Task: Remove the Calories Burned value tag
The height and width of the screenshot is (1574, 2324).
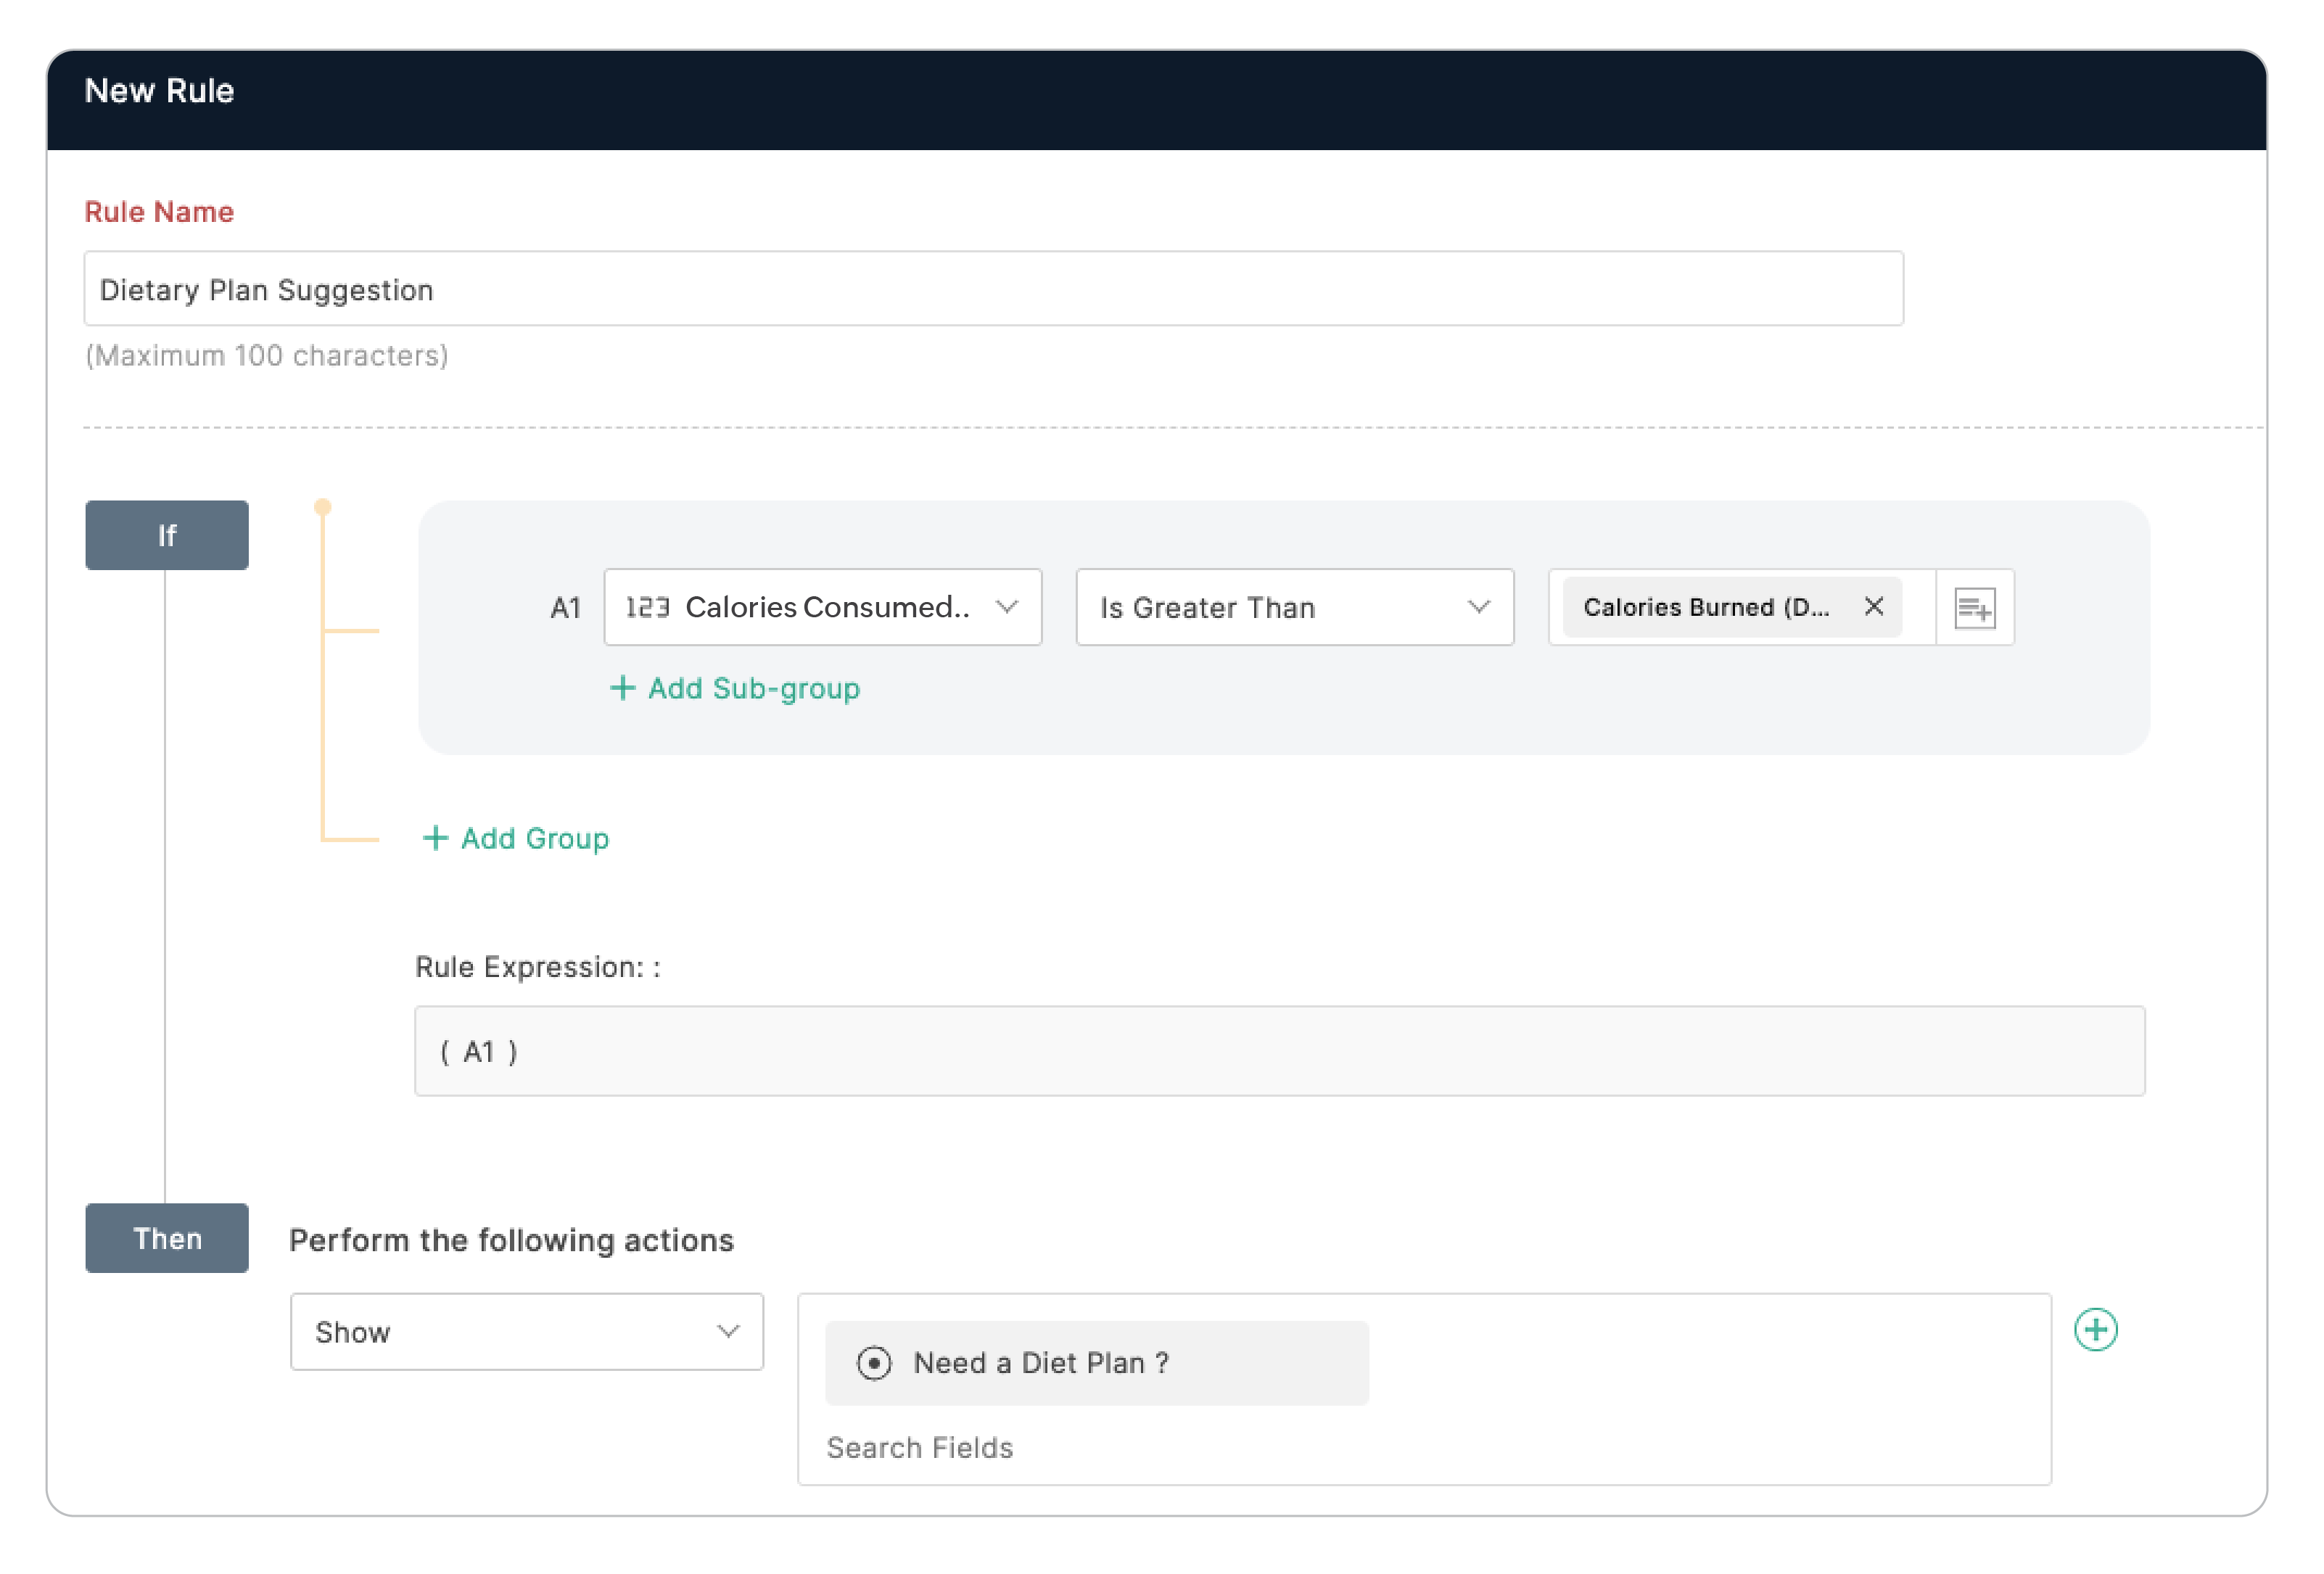Action: [1874, 607]
